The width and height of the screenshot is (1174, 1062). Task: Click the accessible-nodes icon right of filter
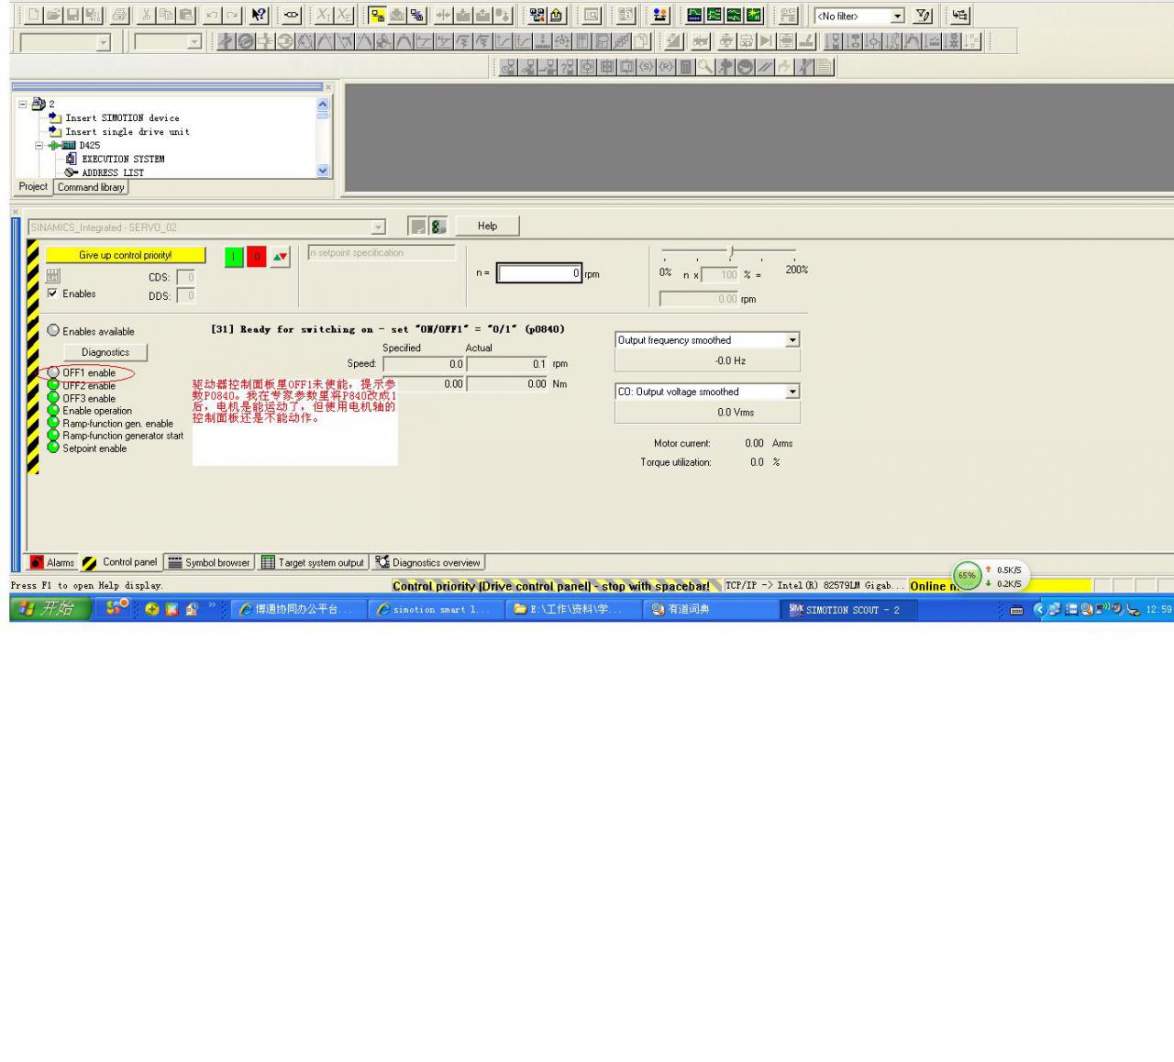coord(959,16)
